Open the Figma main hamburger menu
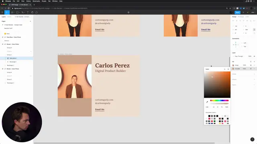Screen dimensions: 257x144 click(x=2, y=12)
